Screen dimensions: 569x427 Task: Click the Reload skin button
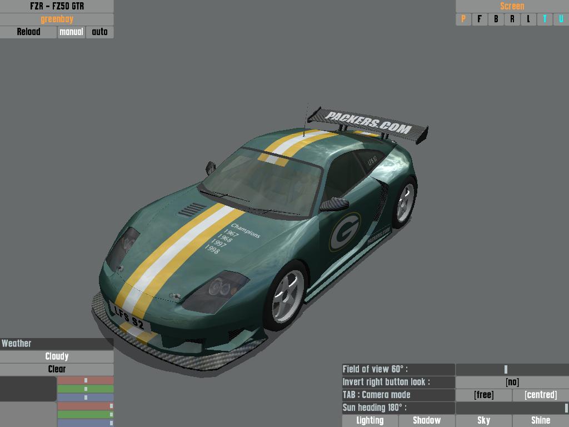[x=28, y=32]
